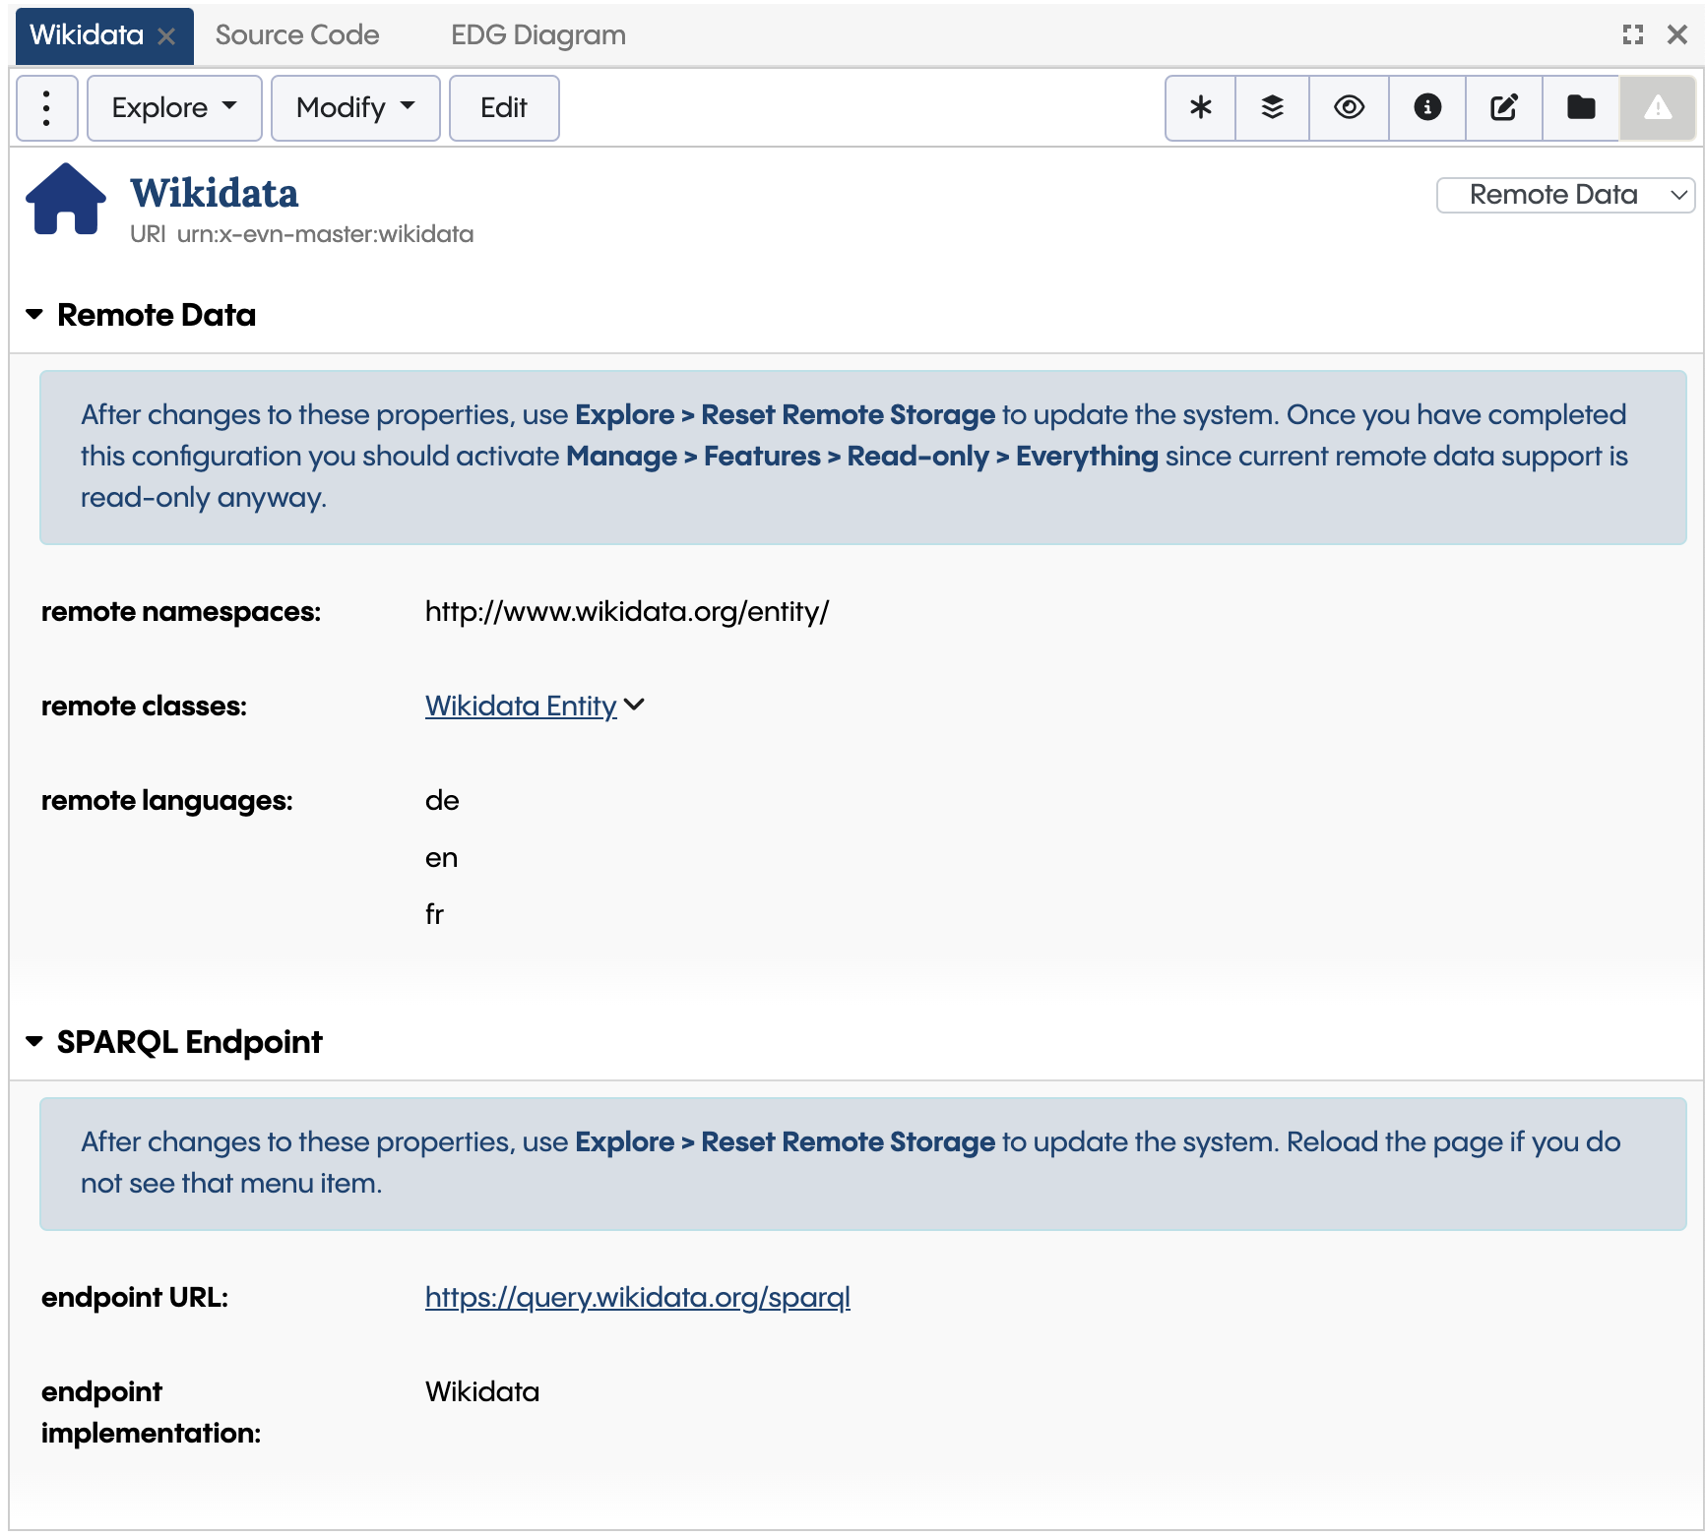Open the folder toolbar icon
The height and width of the screenshot is (1537, 1705).
(x=1581, y=108)
